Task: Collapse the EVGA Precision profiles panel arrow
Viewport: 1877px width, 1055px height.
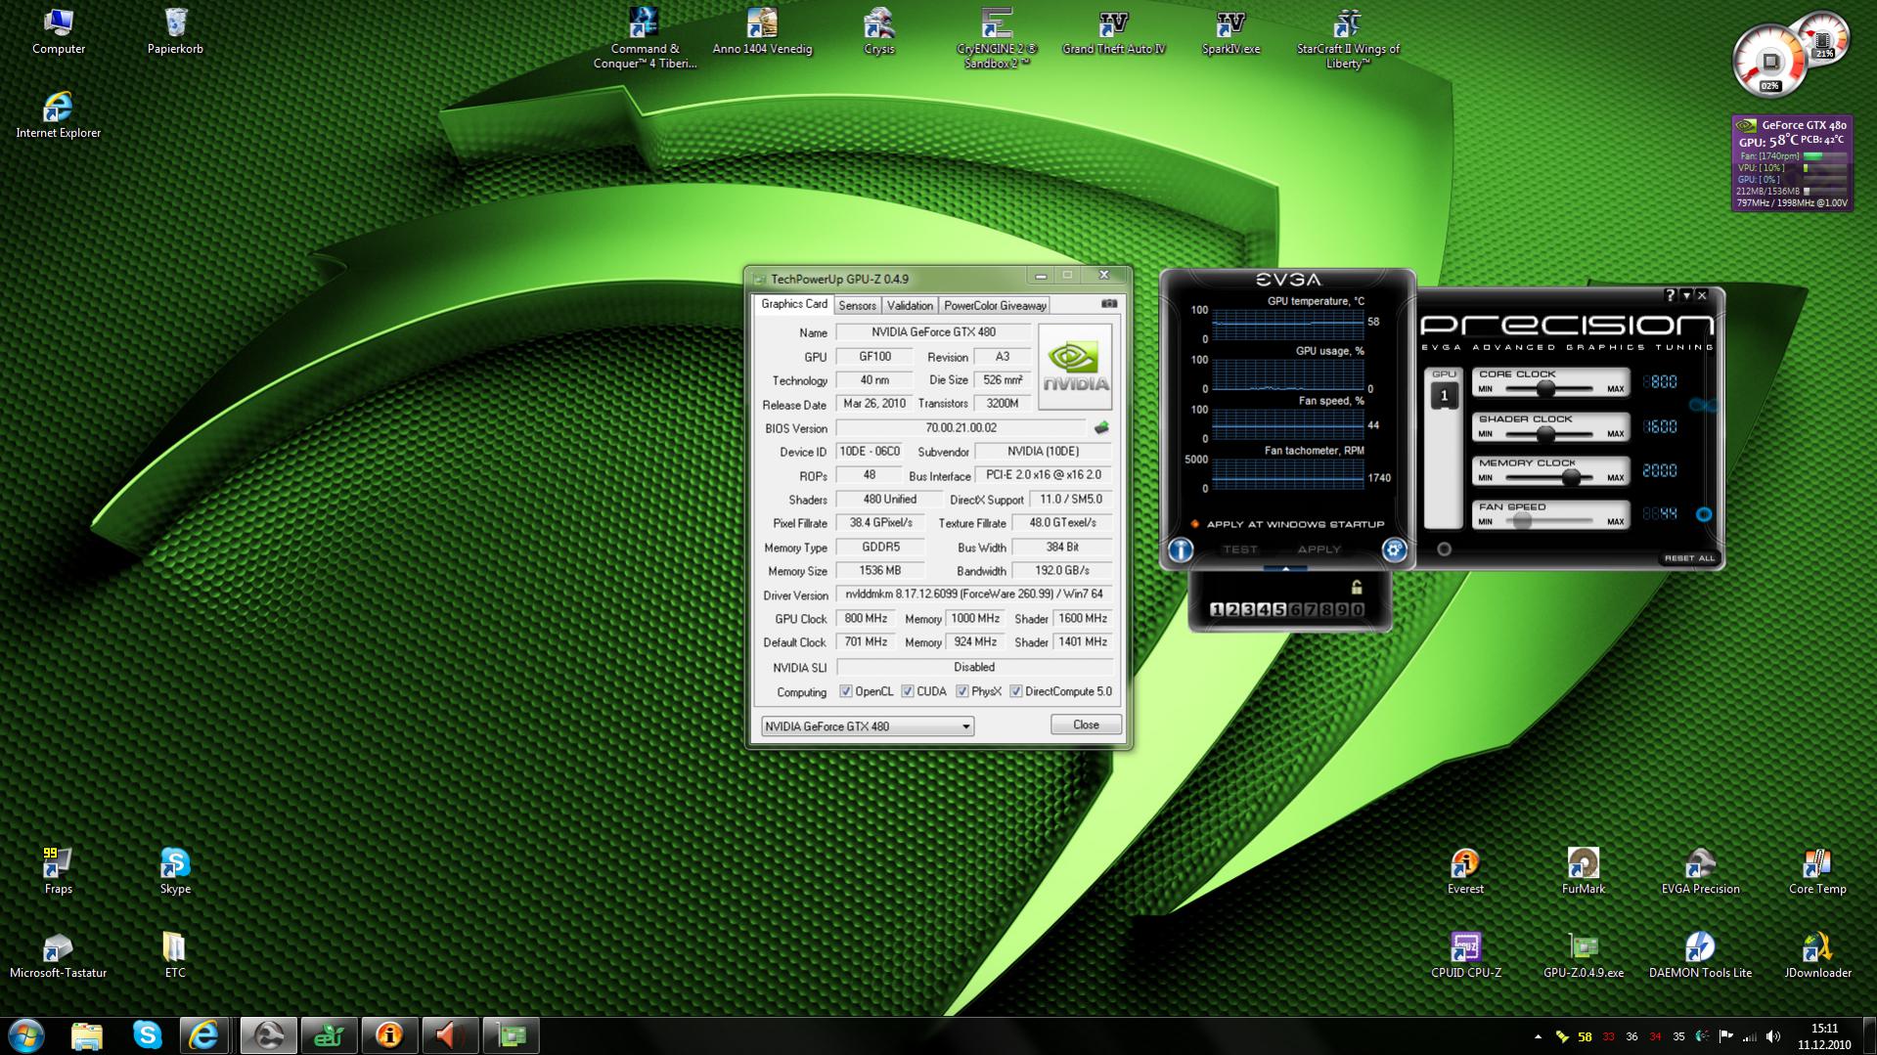Action: coord(1286,568)
